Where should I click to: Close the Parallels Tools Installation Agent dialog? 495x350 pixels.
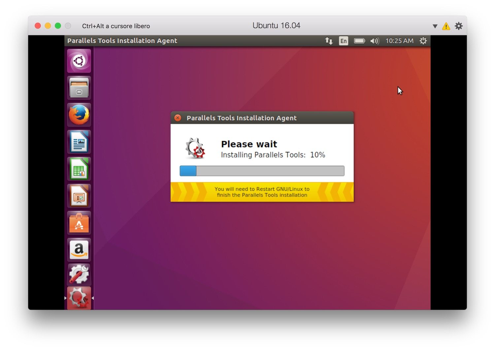[x=178, y=118]
